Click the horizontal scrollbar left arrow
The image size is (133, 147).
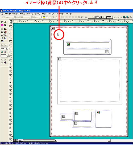[56, 140]
